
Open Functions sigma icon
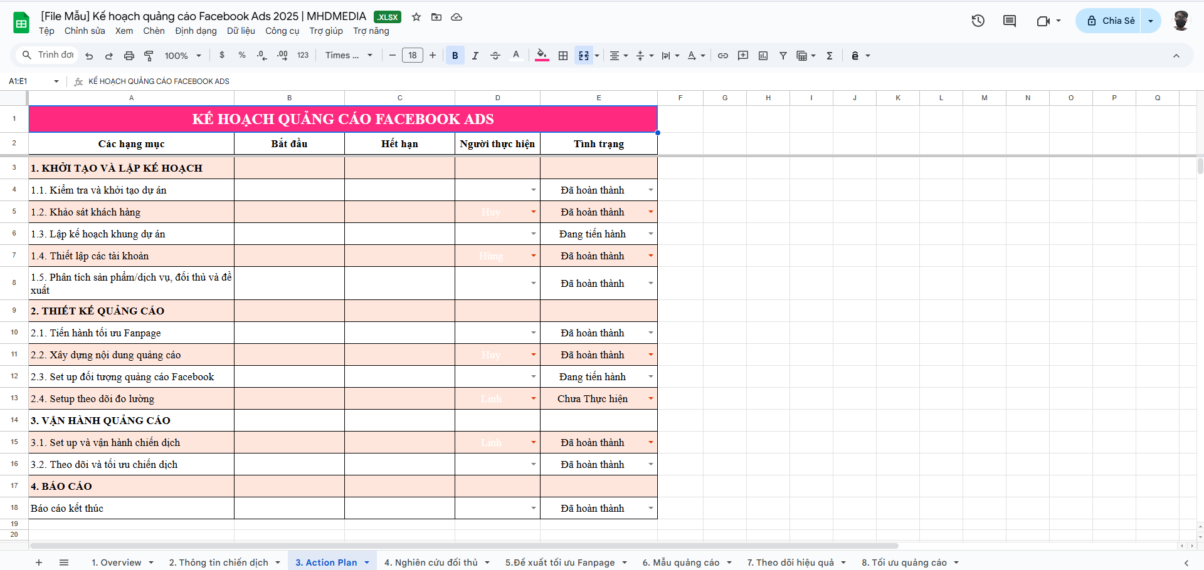pos(830,56)
